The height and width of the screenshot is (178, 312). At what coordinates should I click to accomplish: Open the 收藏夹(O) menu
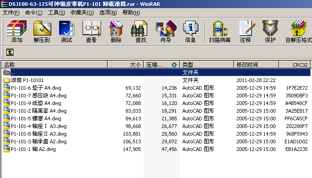pyautogui.click(x=82, y=13)
